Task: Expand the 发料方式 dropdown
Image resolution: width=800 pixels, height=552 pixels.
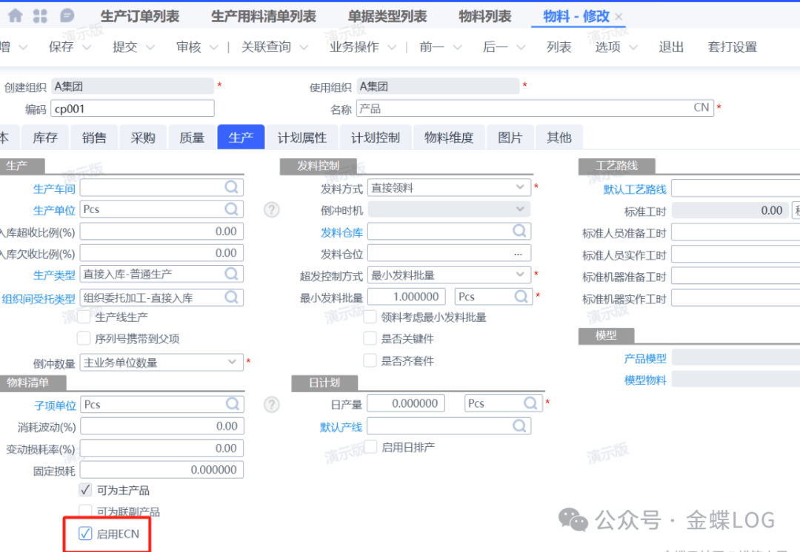Action: [x=521, y=188]
